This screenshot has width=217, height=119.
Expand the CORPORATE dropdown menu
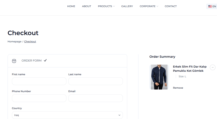[149, 6]
